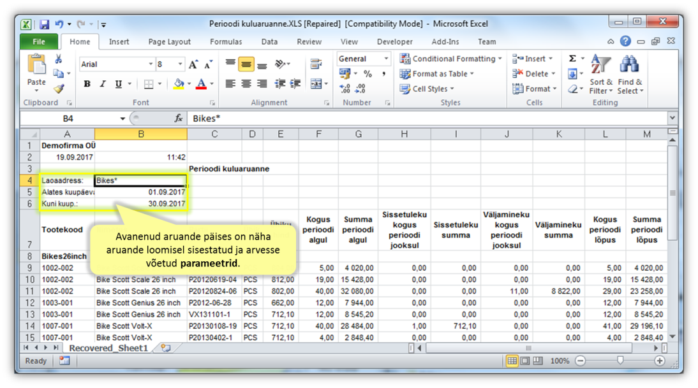Toggle Center horizontal alignment
698x388 pixels.
[246, 84]
